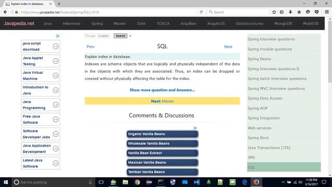Click the Prev question link

tap(90, 47)
